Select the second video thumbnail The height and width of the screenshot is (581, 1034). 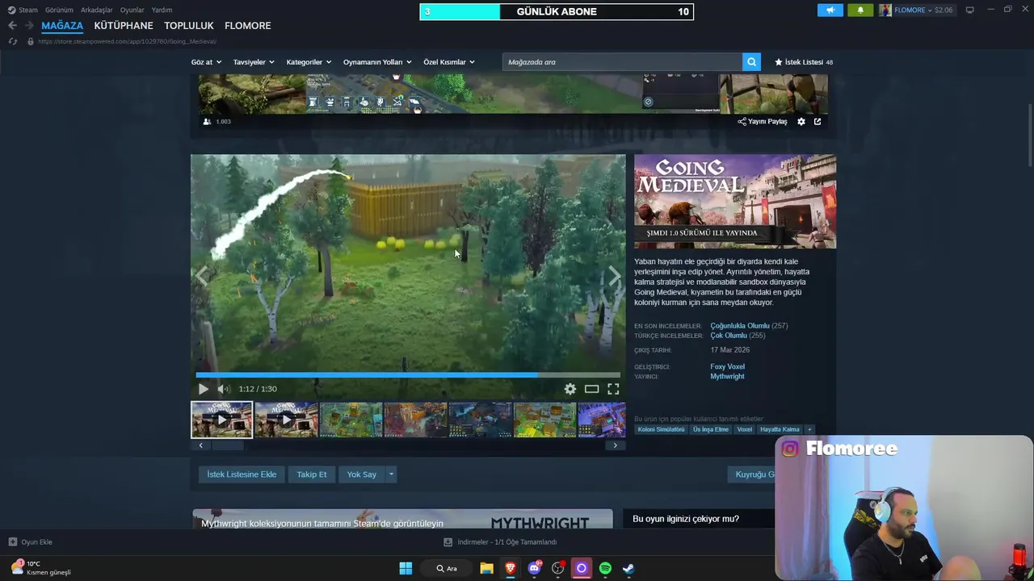[x=286, y=420]
